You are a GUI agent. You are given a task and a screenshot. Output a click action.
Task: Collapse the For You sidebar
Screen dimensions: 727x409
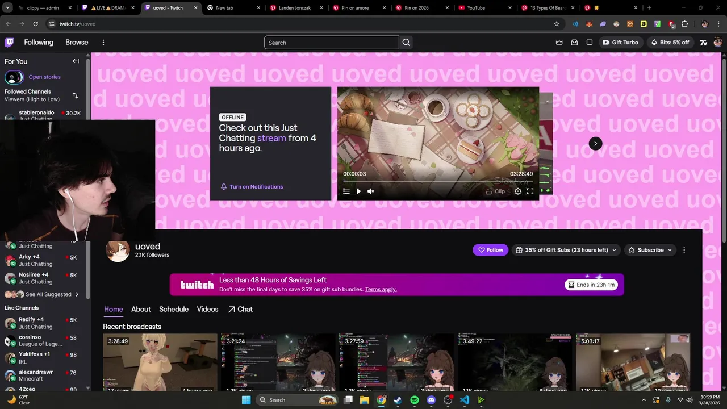76,61
